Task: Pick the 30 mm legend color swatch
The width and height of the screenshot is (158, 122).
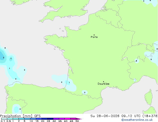Action: point(56,119)
